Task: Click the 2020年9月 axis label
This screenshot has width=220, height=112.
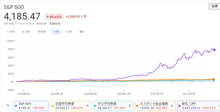Action: point(90,94)
